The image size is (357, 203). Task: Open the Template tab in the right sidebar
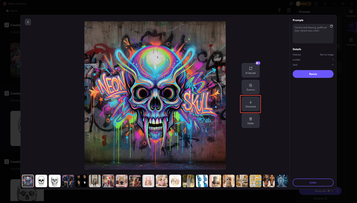351,42
